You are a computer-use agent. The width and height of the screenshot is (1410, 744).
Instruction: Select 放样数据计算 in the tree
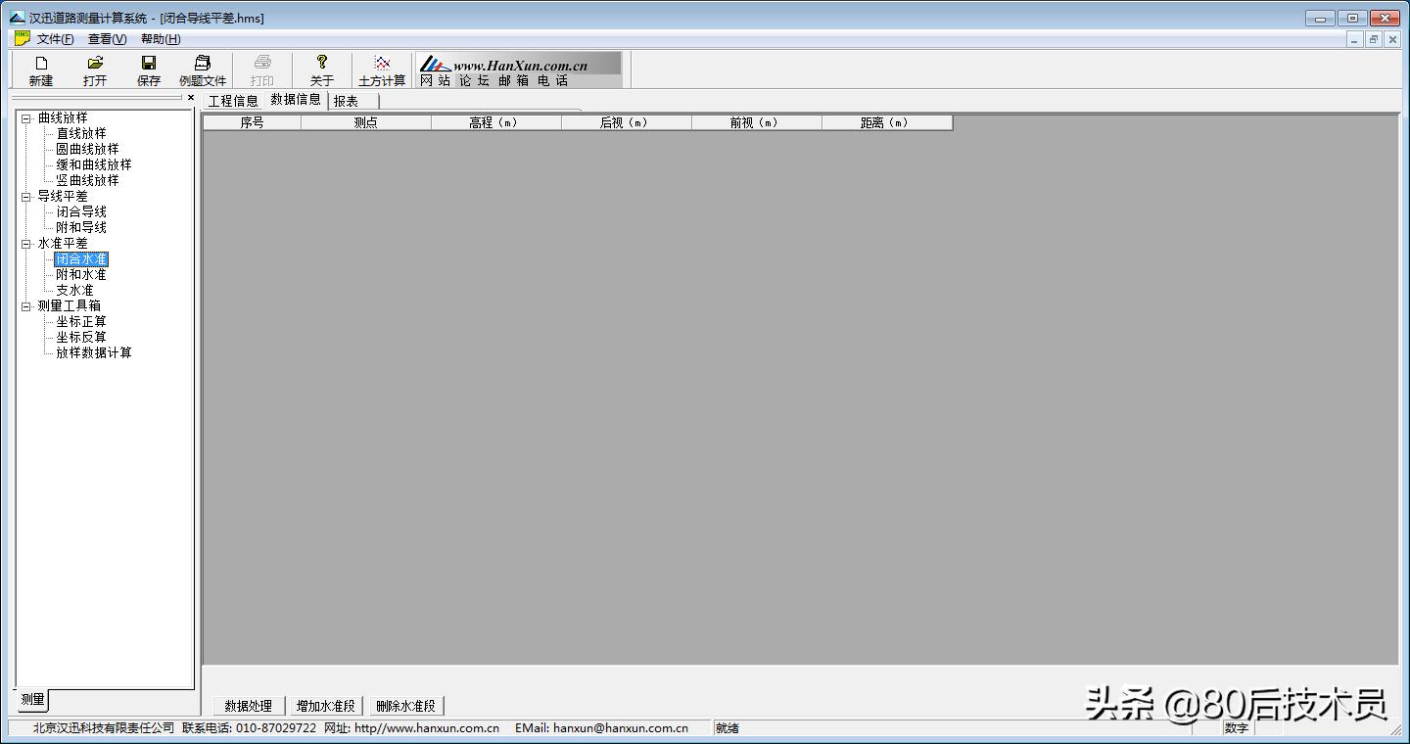pos(93,352)
